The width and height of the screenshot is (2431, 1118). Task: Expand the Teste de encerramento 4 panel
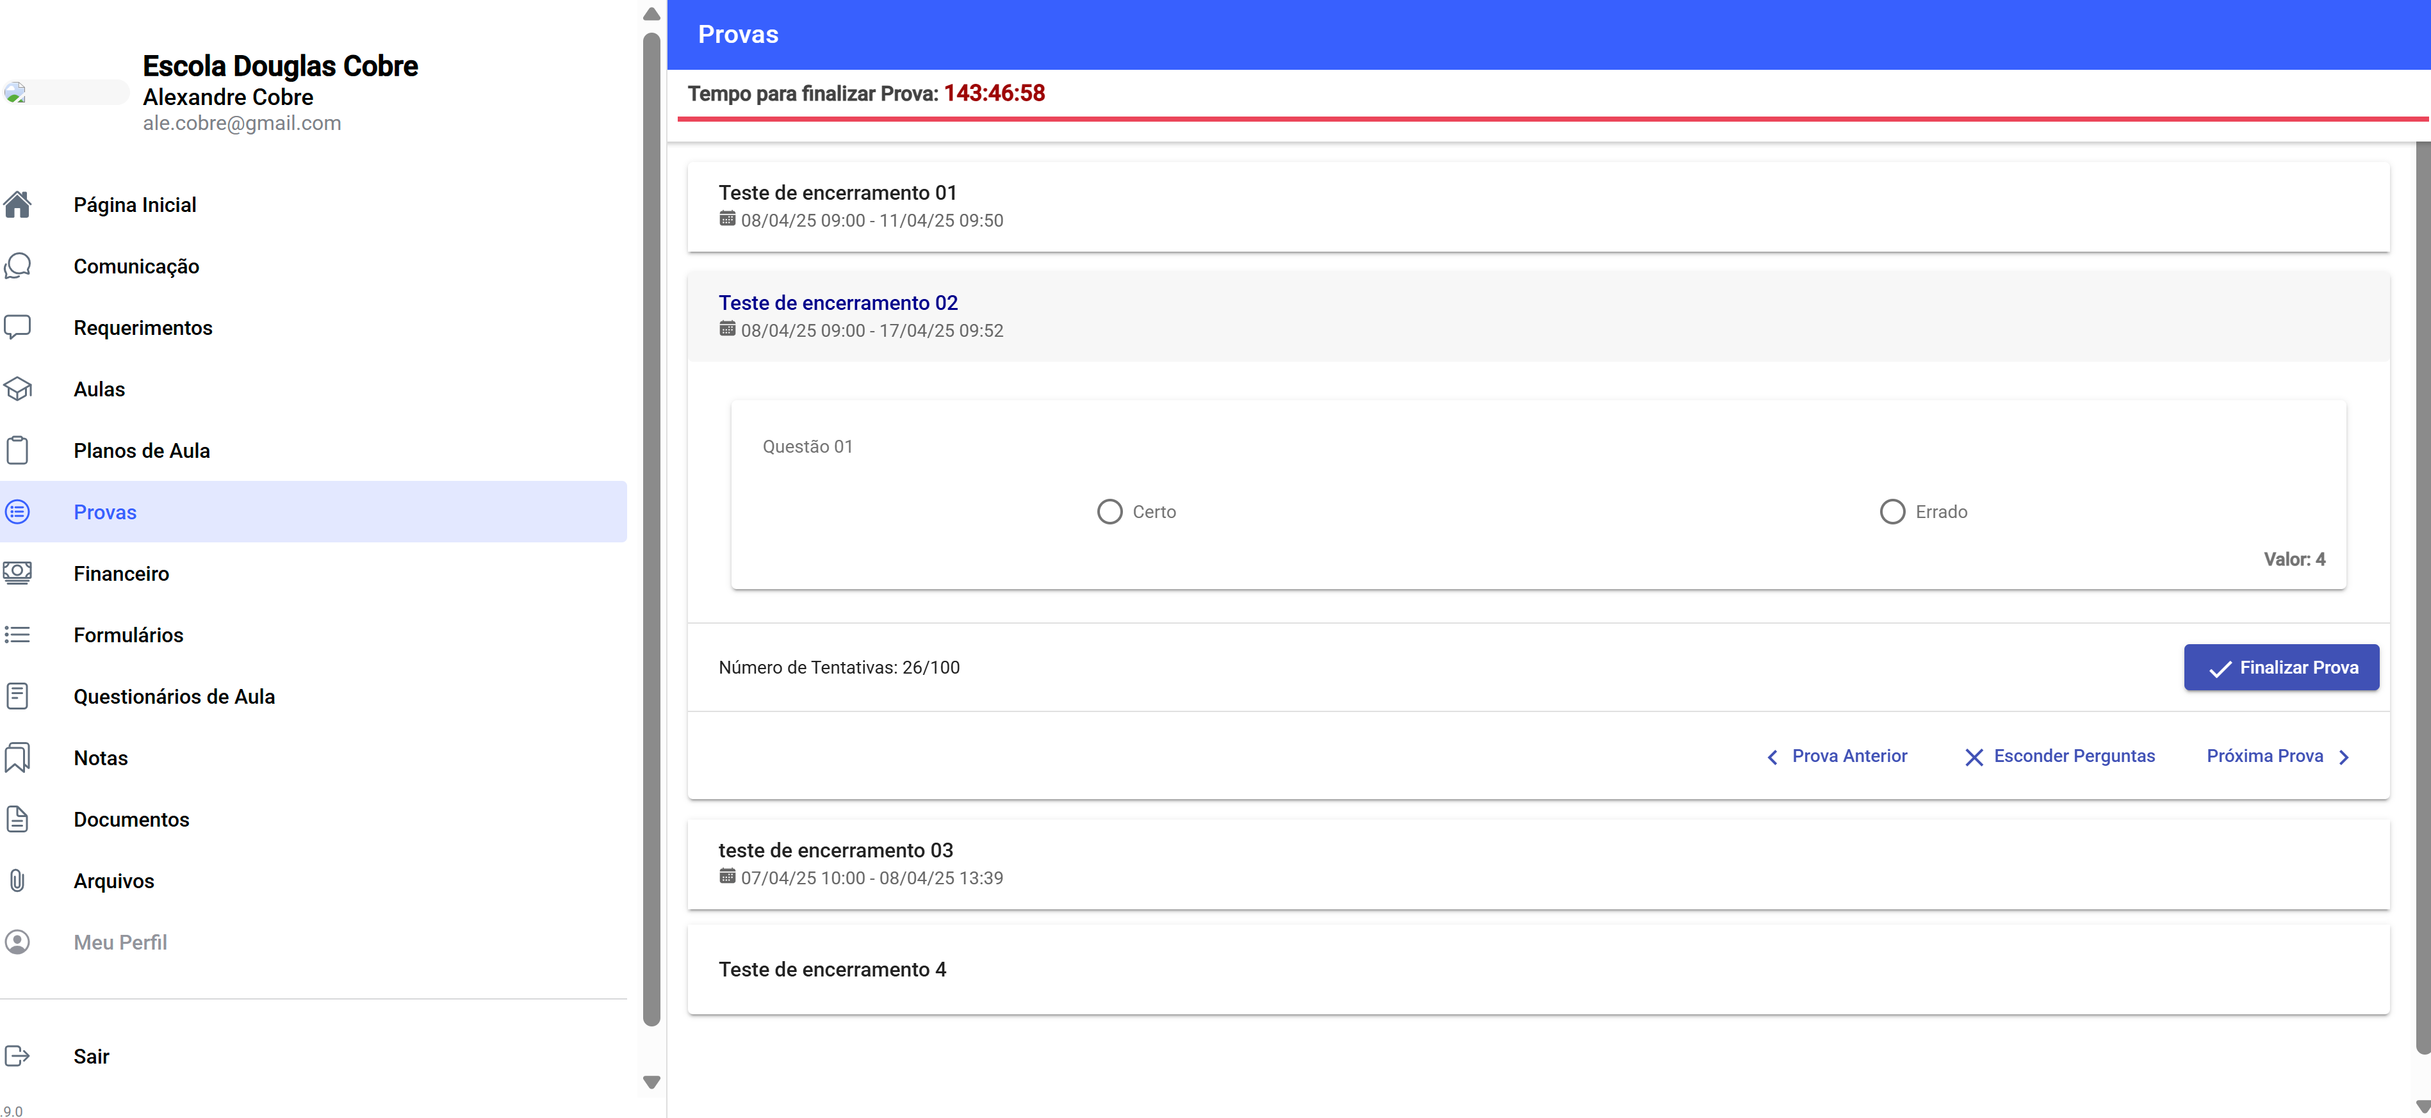pos(1537,969)
